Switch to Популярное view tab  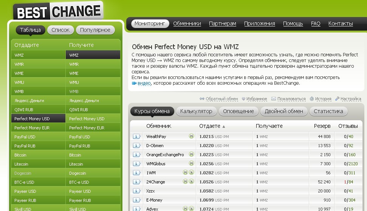[95, 30]
